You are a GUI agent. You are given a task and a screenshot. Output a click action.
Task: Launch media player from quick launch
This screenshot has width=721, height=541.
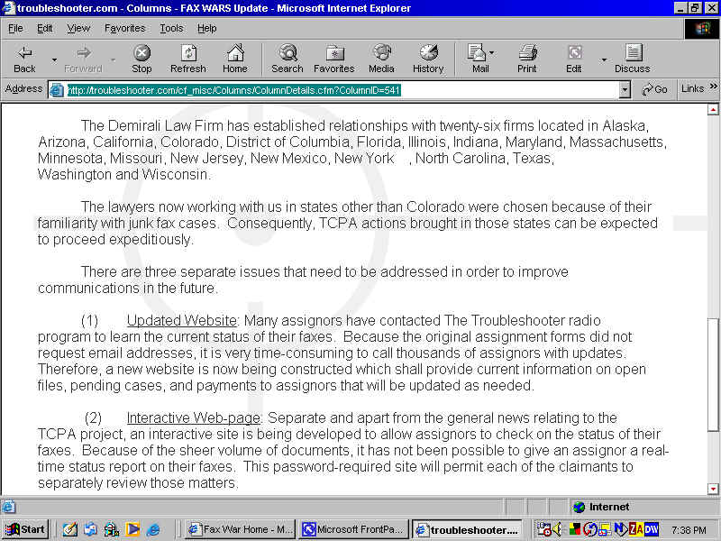pos(132,529)
